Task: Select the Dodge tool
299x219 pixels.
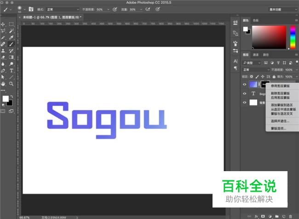Action: point(11,64)
